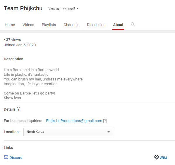Click the arrow next to Yourself
This screenshot has width=175, height=165.
tap(78, 8)
